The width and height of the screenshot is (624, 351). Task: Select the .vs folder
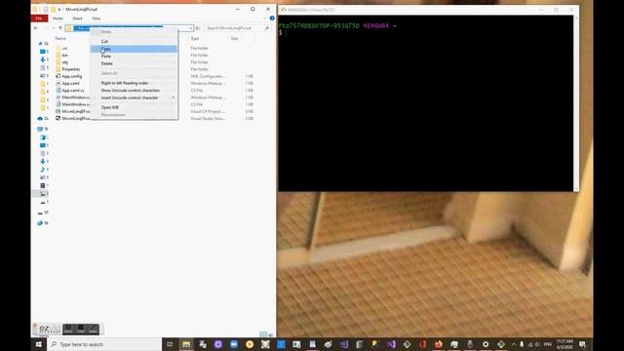click(64, 48)
